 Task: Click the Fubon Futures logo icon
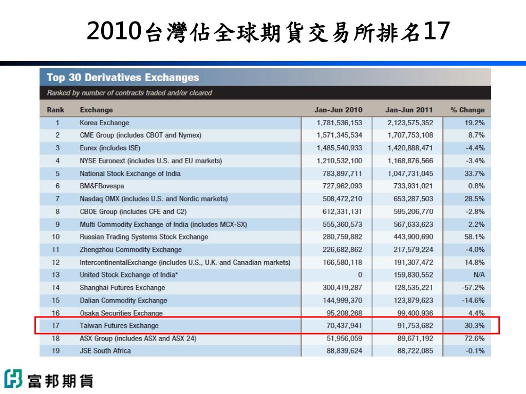(13, 379)
